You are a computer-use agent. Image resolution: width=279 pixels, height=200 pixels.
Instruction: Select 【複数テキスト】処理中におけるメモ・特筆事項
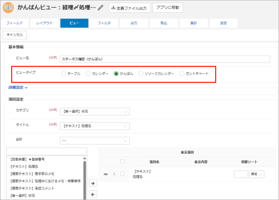[45, 181]
